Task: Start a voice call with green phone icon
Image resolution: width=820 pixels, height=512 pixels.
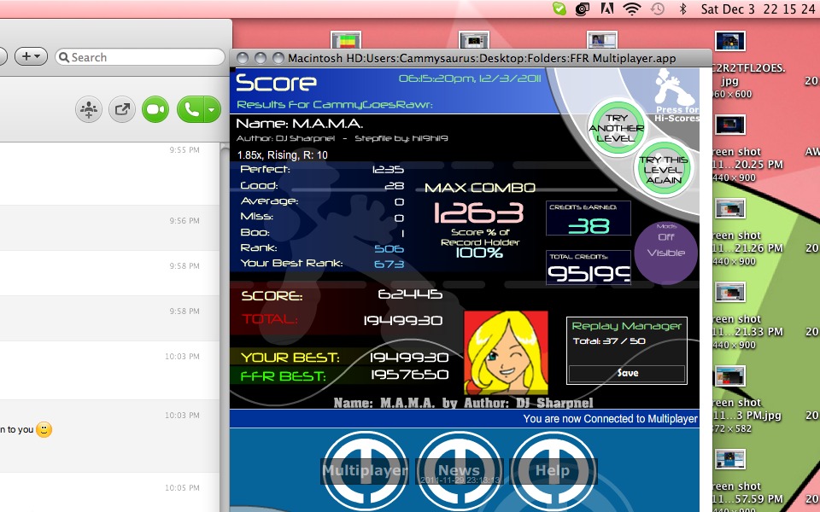Action: [191, 109]
